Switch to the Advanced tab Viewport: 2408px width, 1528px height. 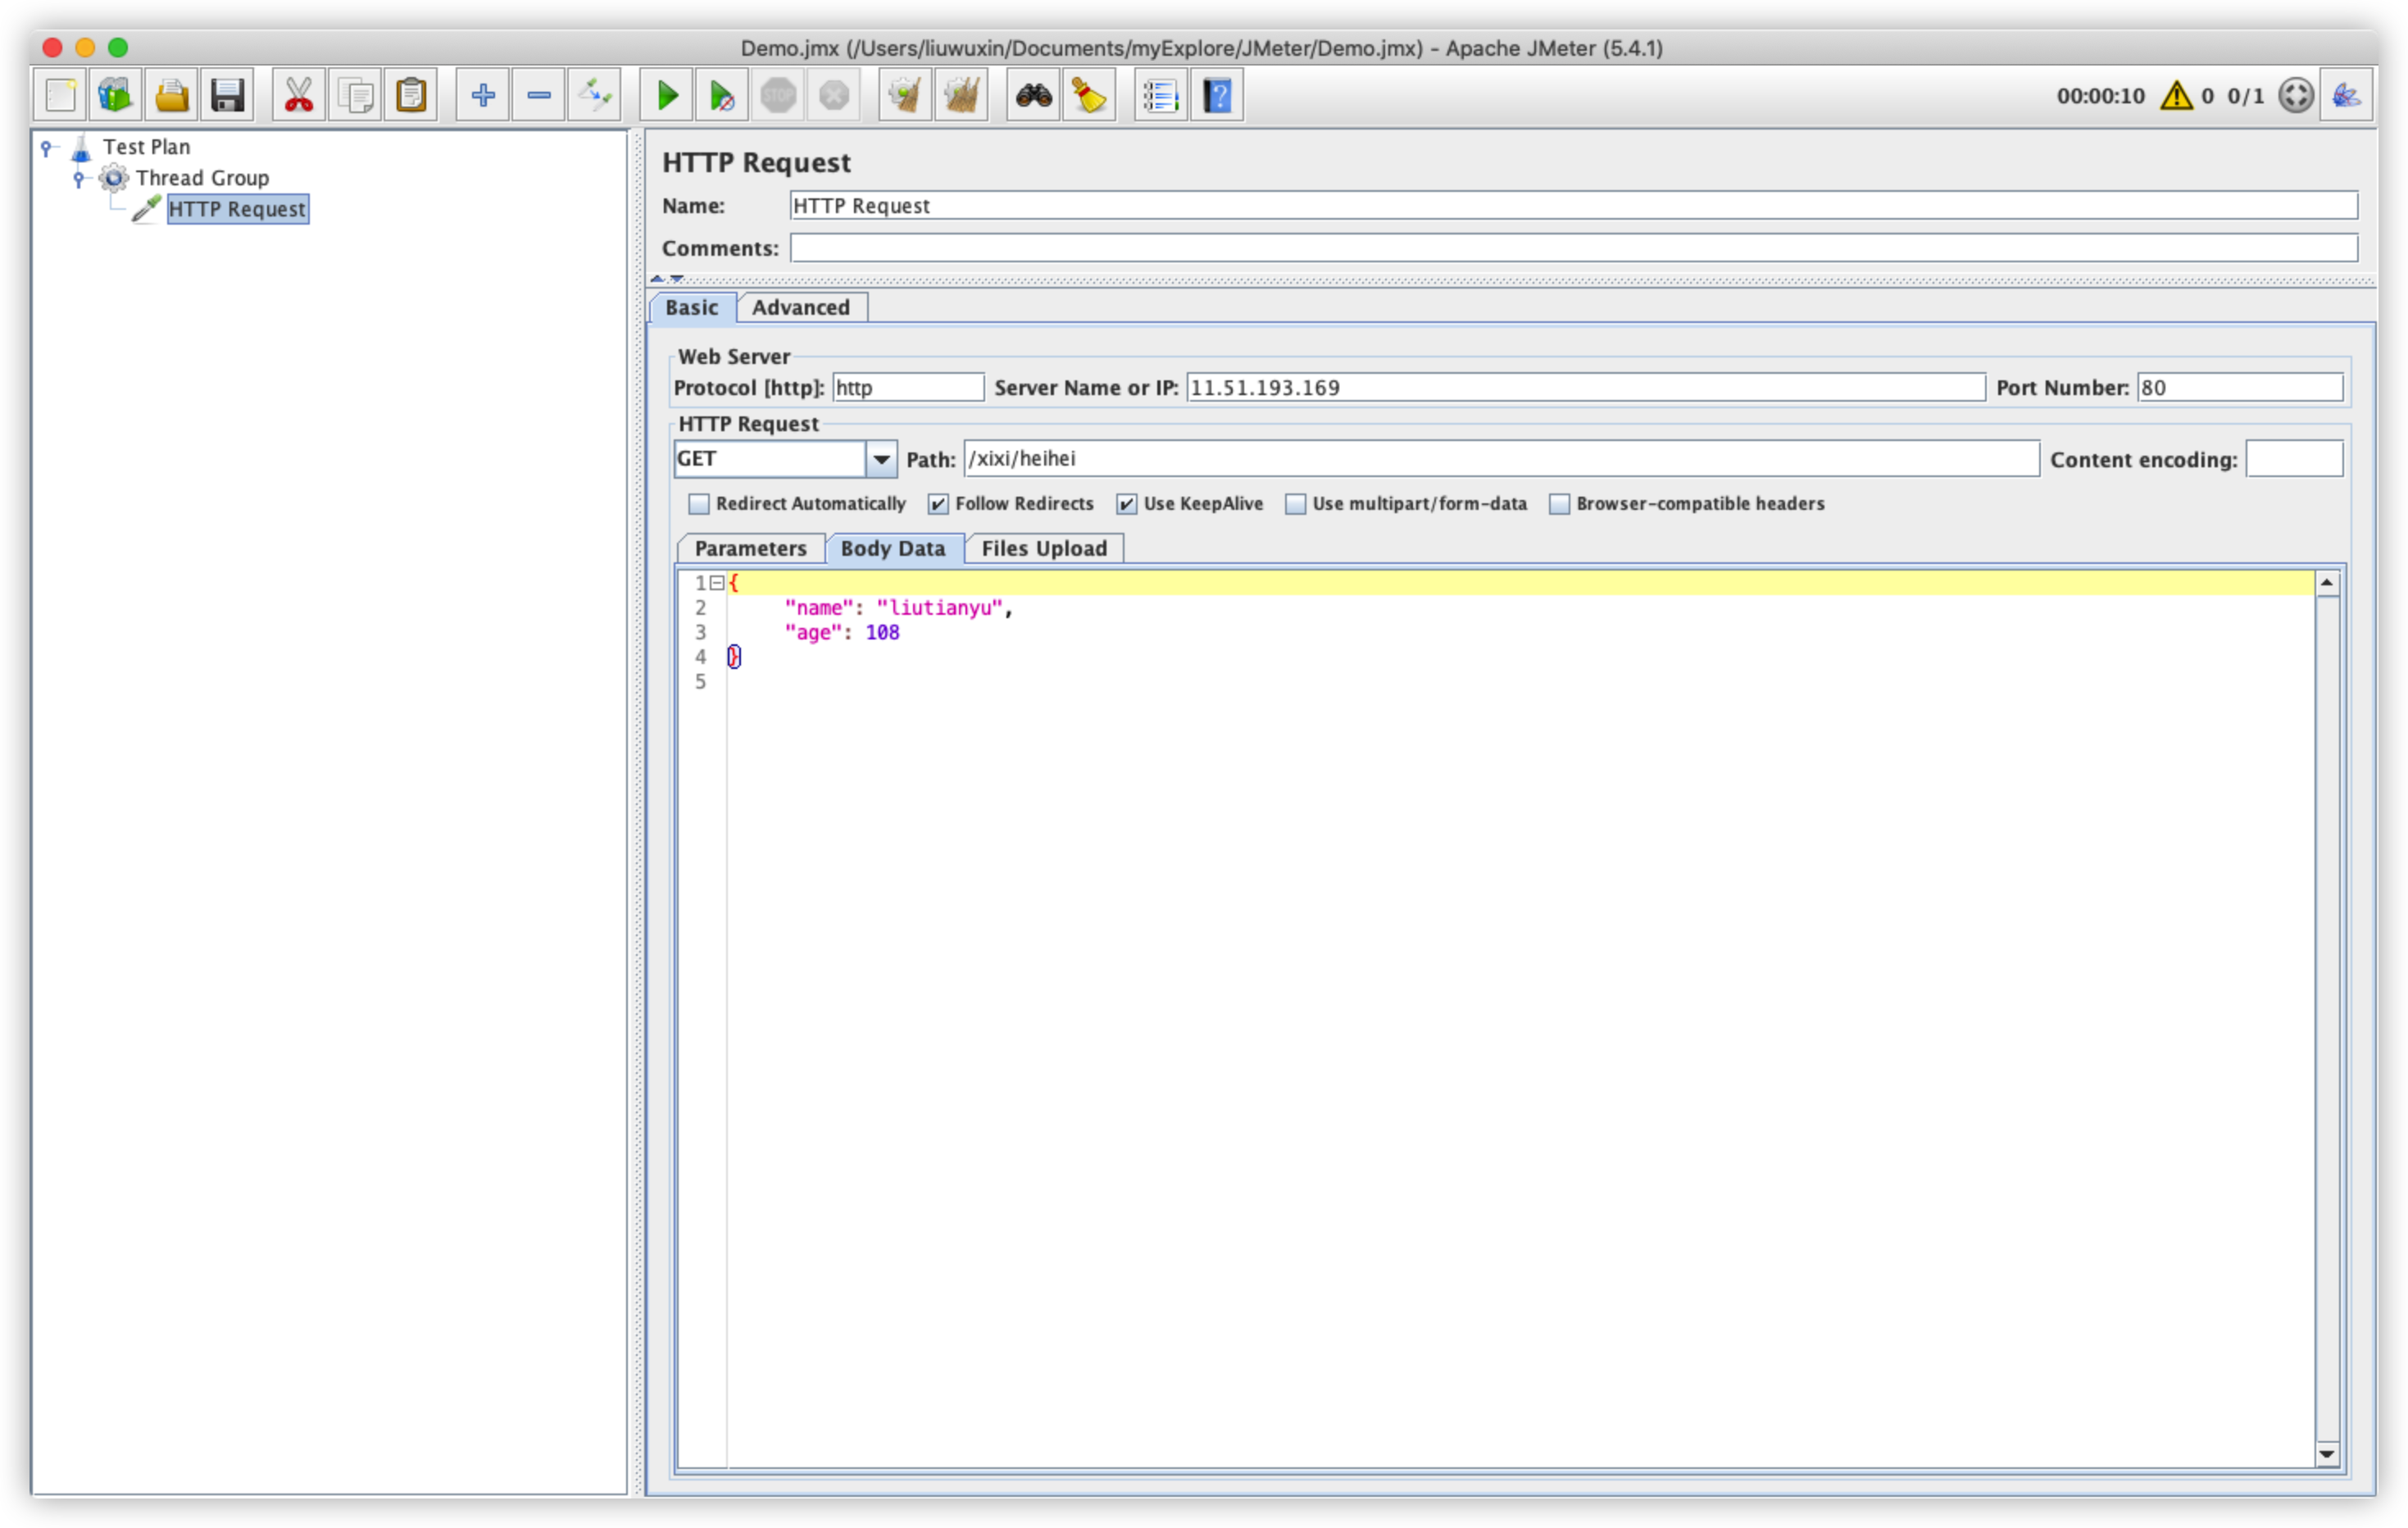[800, 308]
